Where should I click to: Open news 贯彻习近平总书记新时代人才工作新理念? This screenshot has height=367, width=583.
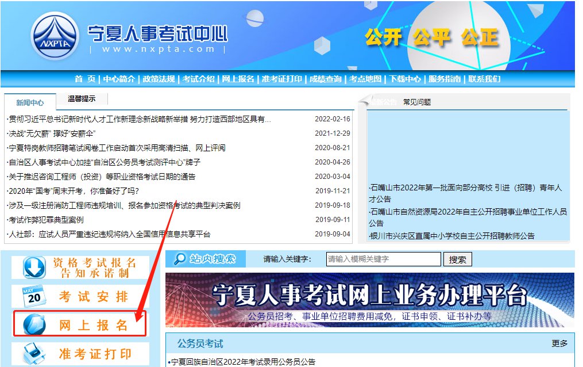click(138, 119)
